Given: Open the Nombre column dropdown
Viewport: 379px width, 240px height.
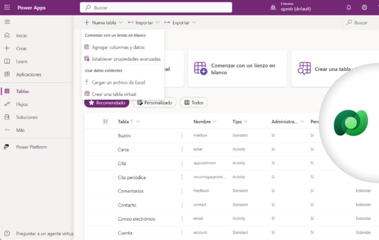Looking at the screenshot, I should click(x=215, y=121).
